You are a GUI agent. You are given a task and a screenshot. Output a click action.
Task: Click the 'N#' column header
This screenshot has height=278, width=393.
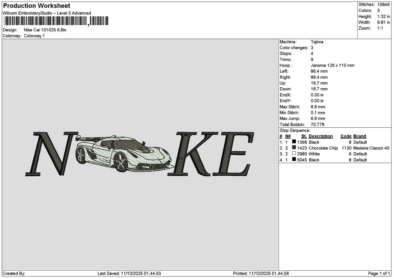pyautogui.click(x=288, y=136)
